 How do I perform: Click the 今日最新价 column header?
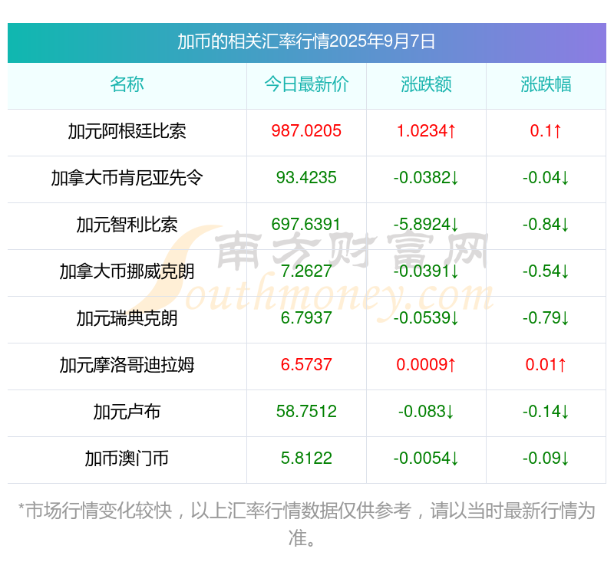(306, 84)
